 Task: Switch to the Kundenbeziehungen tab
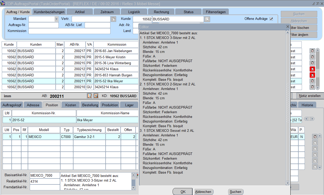coord(49,12)
